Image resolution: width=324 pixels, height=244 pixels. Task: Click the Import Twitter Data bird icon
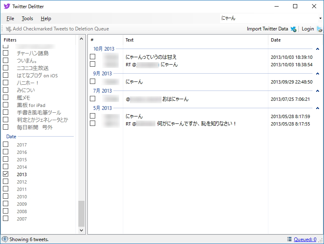(x=293, y=29)
